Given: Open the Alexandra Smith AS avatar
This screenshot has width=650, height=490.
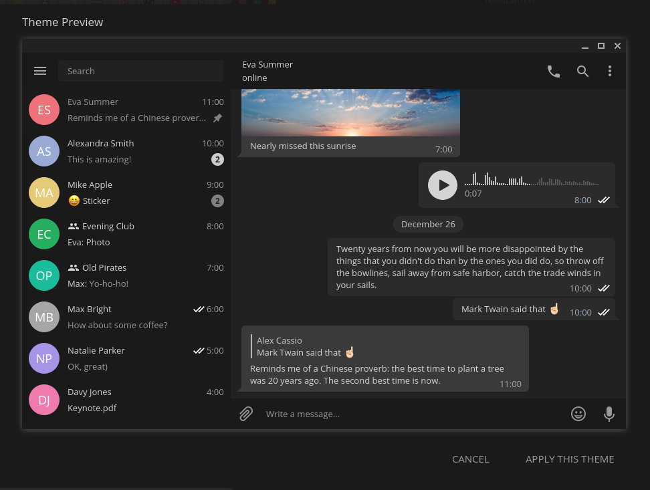Looking at the screenshot, I should click(x=44, y=151).
